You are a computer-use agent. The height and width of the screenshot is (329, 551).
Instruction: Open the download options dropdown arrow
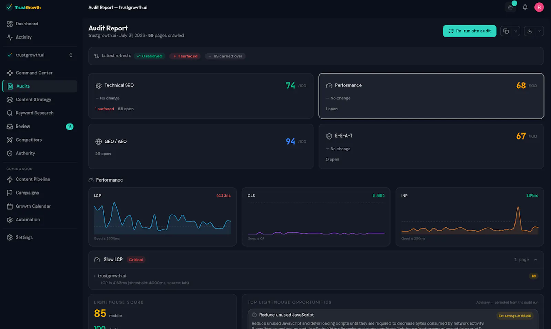point(539,31)
